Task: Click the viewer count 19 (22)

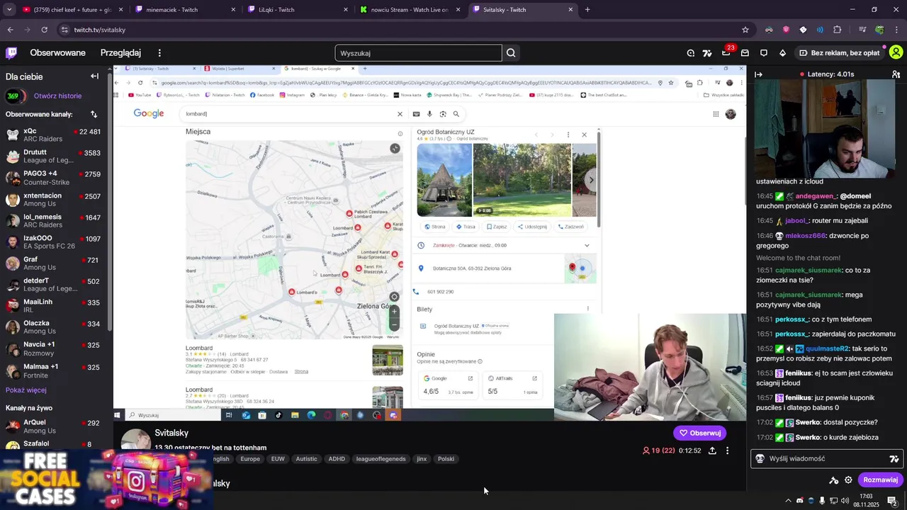Action: coord(658,450)
